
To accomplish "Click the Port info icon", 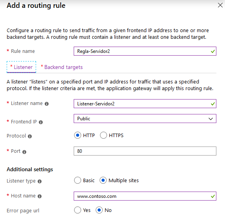I will 24,152.
